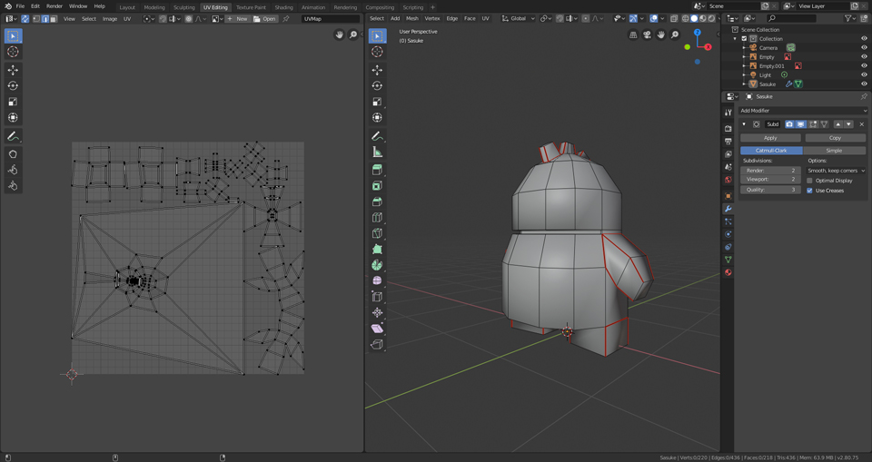Image resolution: width=872 pixels, height=462 pixels.
Task: Open the Render menu
Action: (54, 6)
